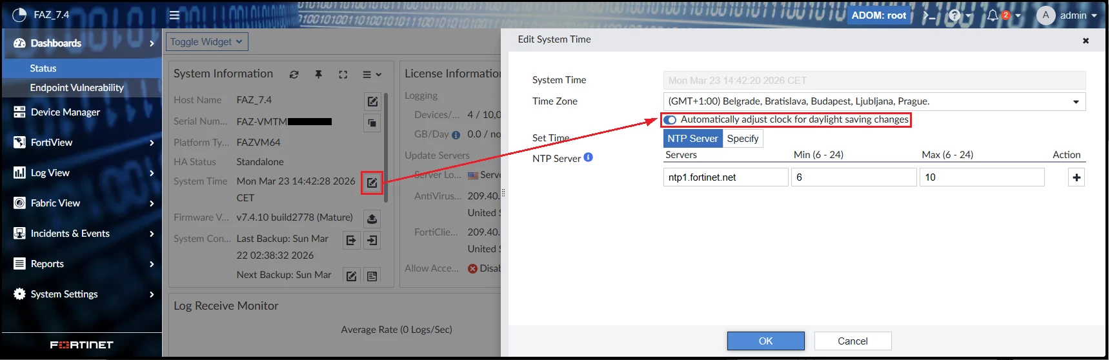
Task: Click the System Settings gear icon
Action: click(19, 294)
